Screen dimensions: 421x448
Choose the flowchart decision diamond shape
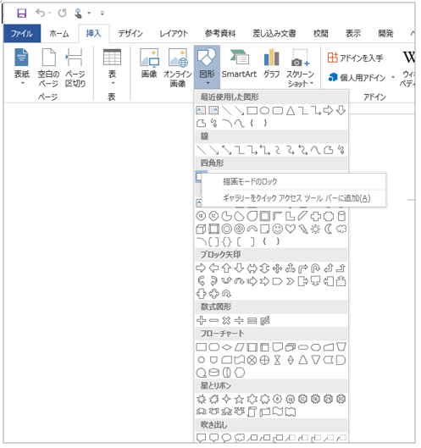pyautogui.click(x=227, y=347)
